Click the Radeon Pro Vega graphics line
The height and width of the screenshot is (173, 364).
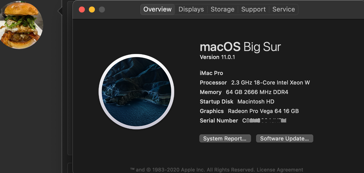click(249, 111)
